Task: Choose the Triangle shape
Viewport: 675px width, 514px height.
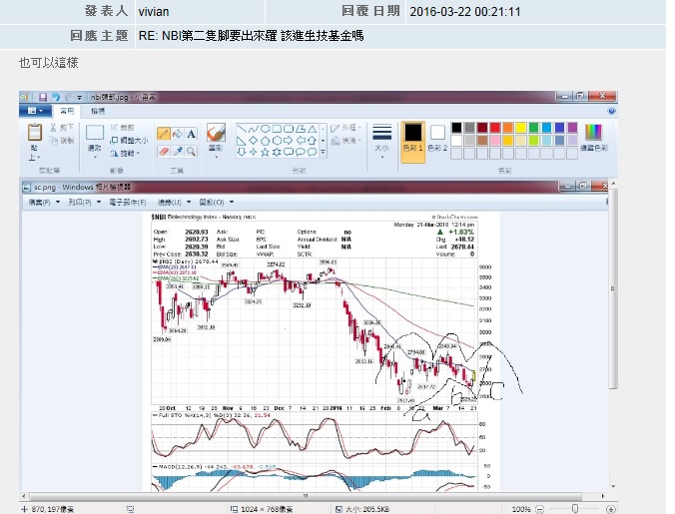Action: coord(313,129)
